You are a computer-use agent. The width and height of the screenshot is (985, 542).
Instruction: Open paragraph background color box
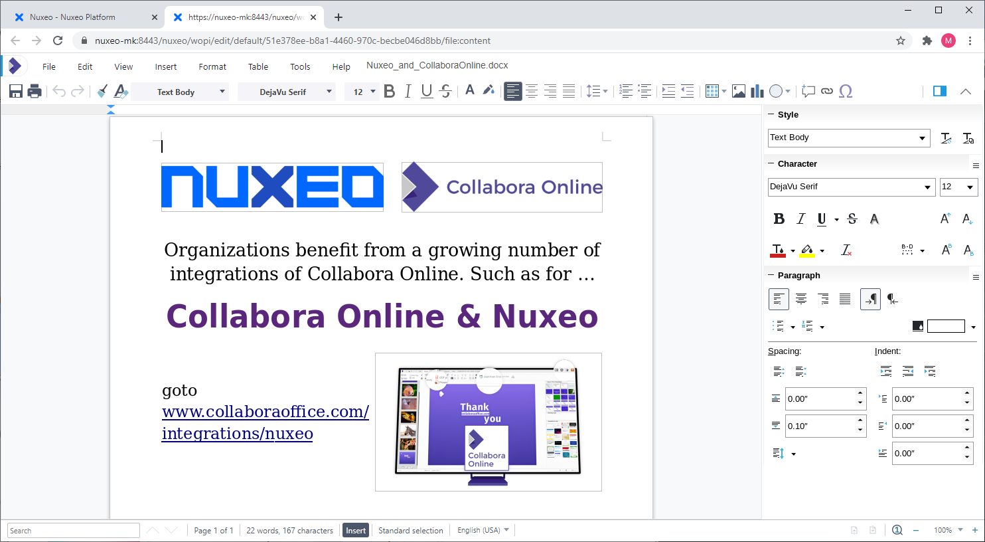click(x=946, y=326)
